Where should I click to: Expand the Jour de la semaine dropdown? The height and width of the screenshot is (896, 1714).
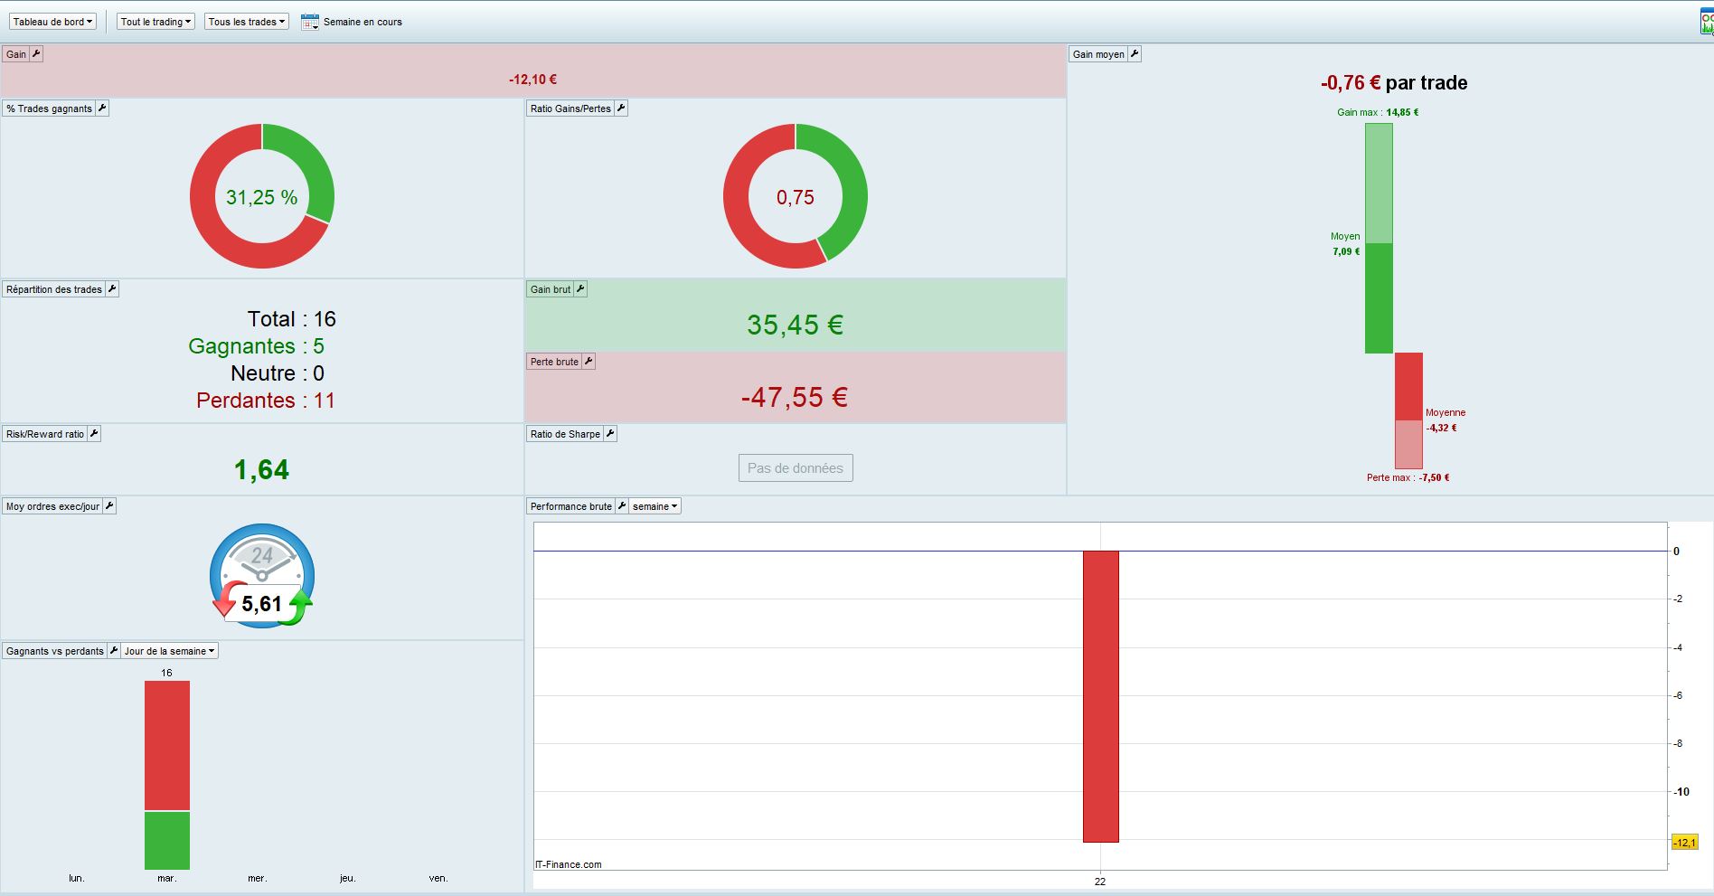point(170,651)
